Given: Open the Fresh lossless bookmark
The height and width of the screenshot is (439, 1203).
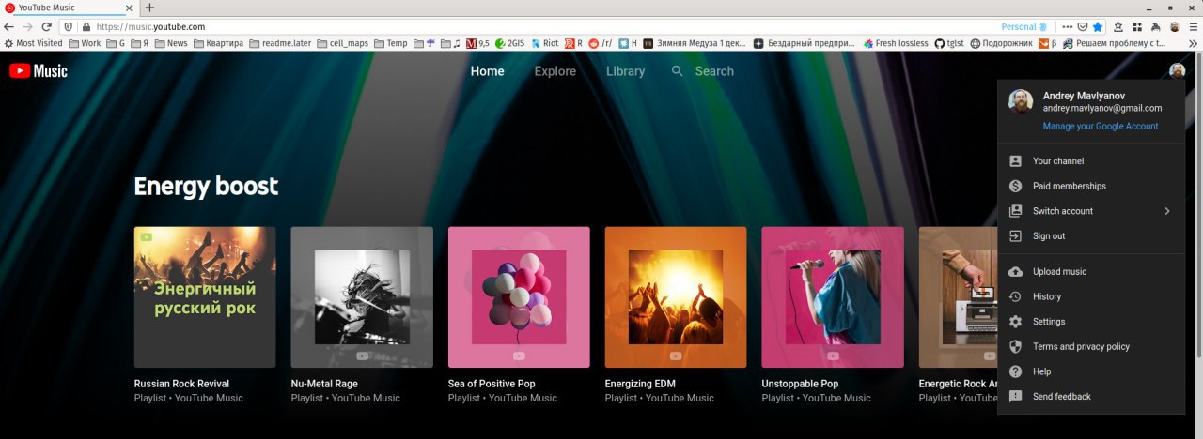Looking at the screenshot, I should click(x=895, y=43).
